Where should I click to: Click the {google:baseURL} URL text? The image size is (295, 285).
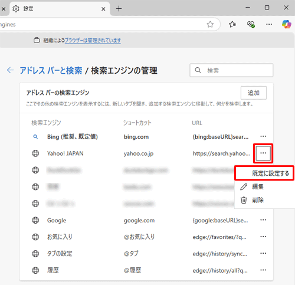(220, 220)
